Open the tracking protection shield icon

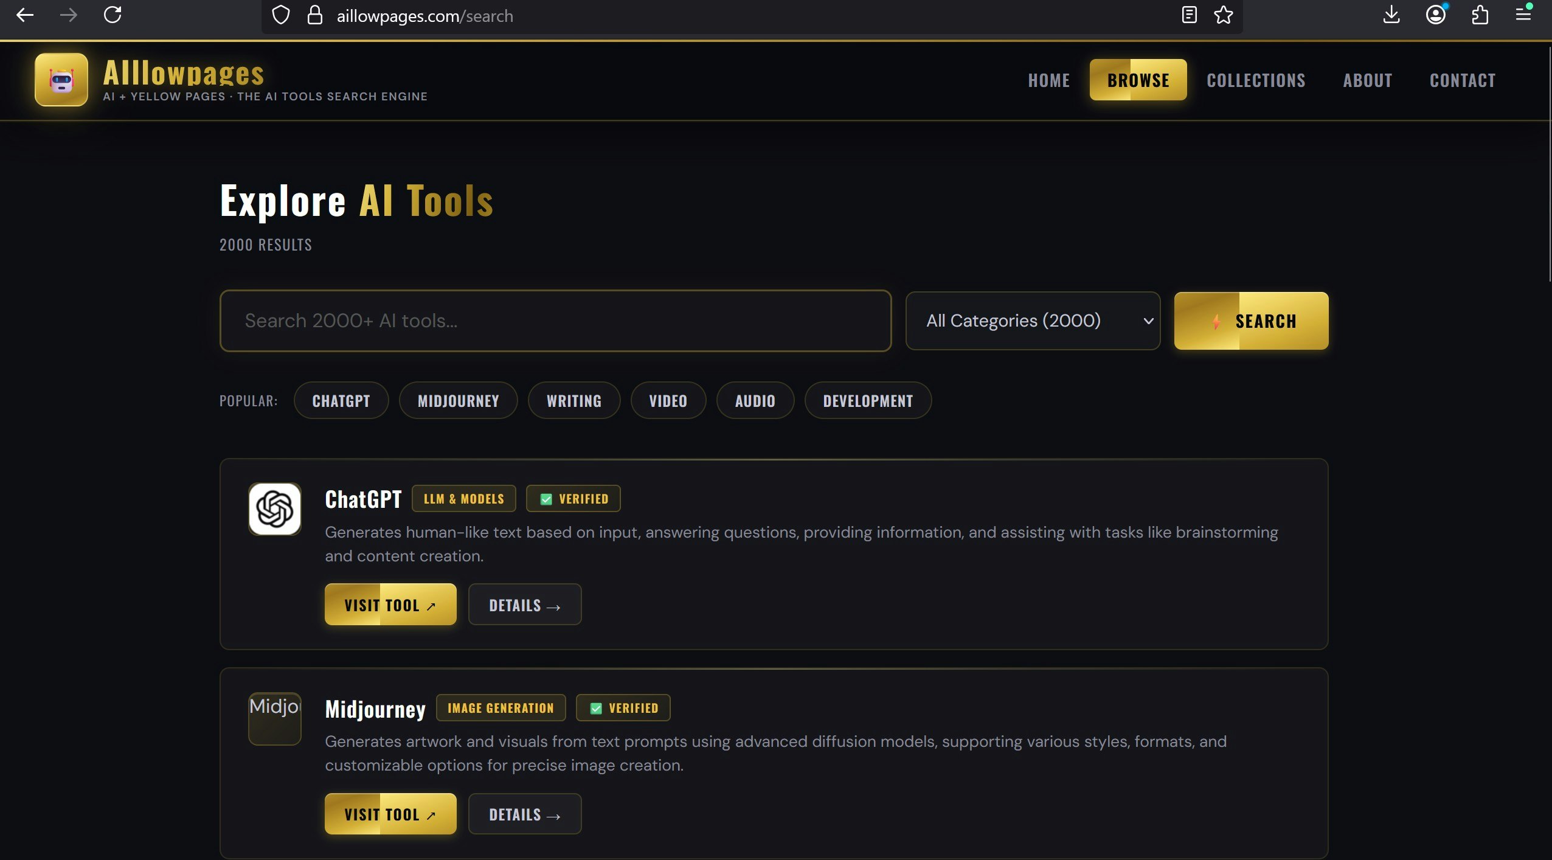pyautogui.click(x=280, y=15)
